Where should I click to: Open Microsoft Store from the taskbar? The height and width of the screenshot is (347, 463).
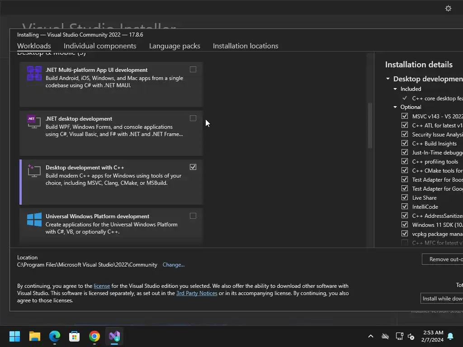point(75,336)
